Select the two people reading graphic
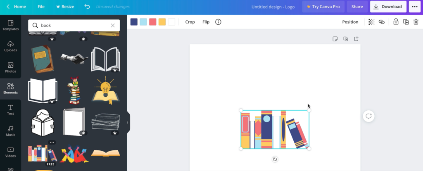Image resolution: width=423 pixels, height=171 pixels. pyautogui.click(x=74, y=154)
